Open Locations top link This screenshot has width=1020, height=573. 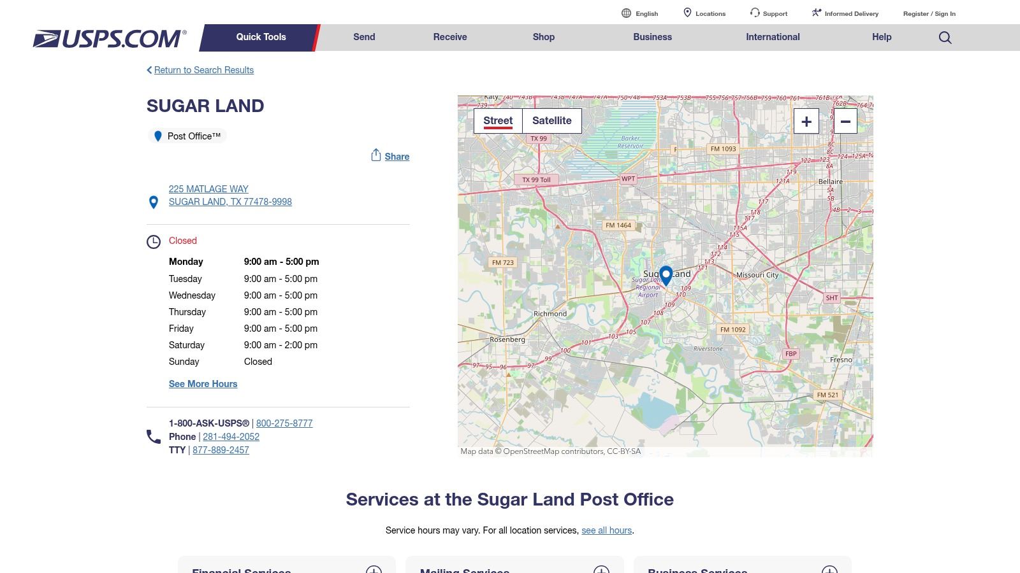point(710,13)
